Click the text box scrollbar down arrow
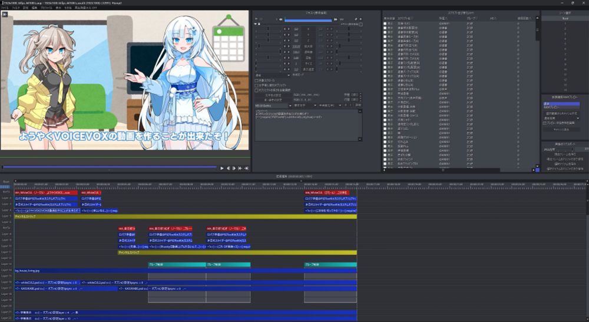This screenshot has height=322, width=589. (x=360, y=140)
